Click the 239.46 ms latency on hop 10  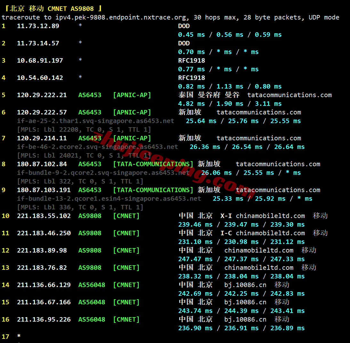195,225
